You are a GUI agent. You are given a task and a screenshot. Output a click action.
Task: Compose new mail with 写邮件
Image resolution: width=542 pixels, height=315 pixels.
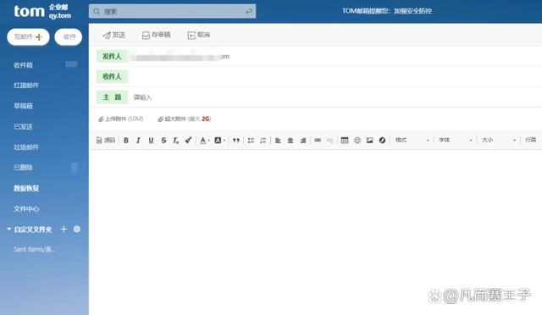(x=28, y=36)
